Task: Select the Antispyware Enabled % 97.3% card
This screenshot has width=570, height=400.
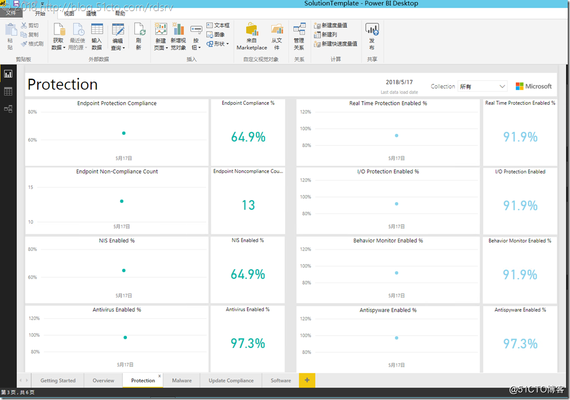Action: click(x=520, y=339)
